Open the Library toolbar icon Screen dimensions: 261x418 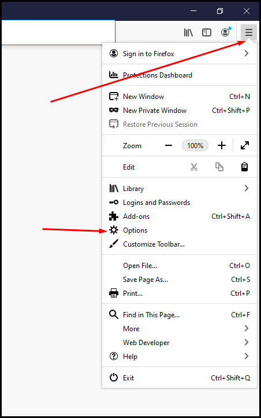[x=188, y=32]
